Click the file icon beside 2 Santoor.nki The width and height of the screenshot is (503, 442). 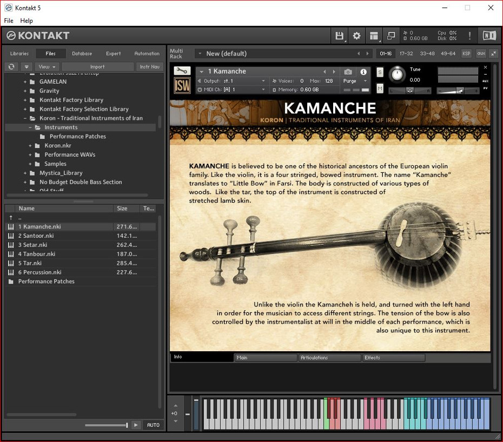pos(11,236)
